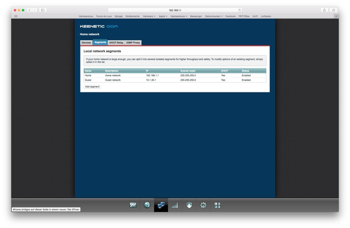The width and height of the screenshot is (350, 228).
Task: Click IP cell 10.1.30.1
Action: [151, 80]
